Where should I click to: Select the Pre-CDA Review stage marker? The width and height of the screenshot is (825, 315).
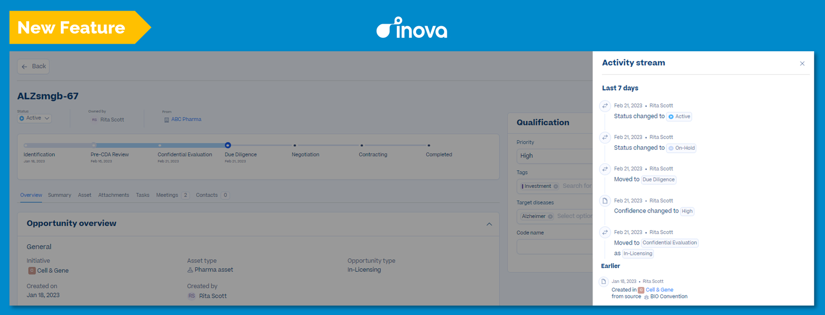point(93,146)
